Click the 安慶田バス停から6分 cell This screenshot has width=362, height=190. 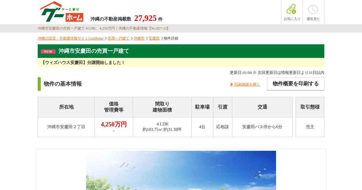point(262,127)
